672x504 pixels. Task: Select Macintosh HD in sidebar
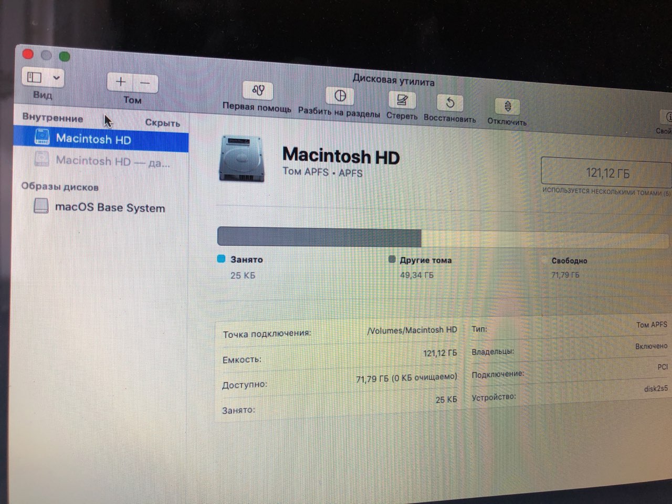point(101,139)
